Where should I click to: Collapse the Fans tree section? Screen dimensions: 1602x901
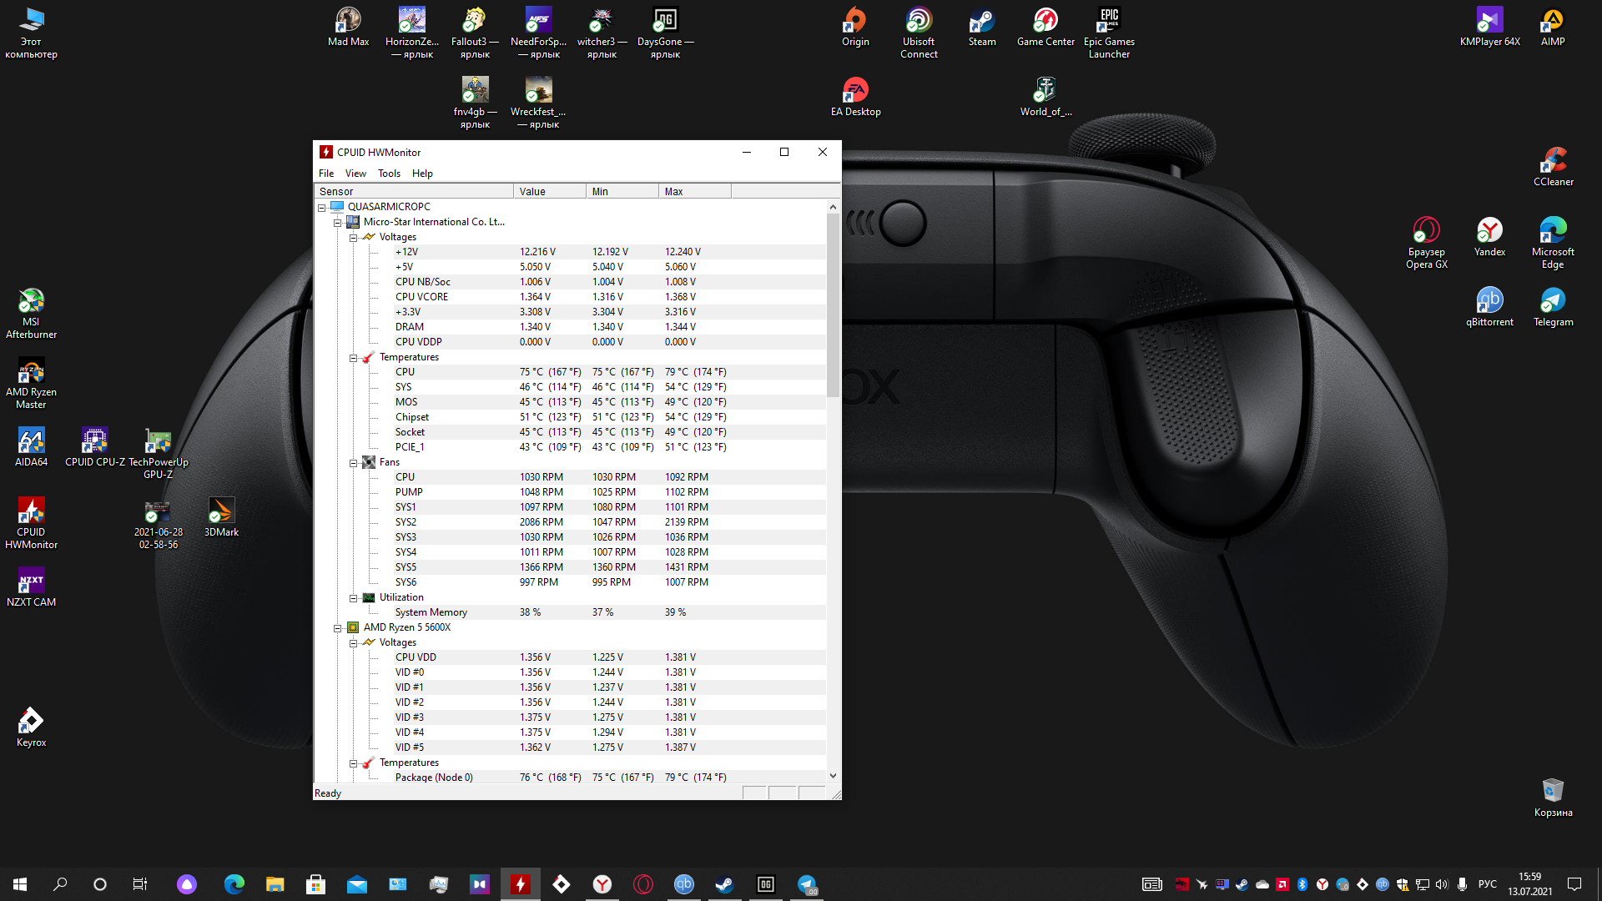[353, 462]
